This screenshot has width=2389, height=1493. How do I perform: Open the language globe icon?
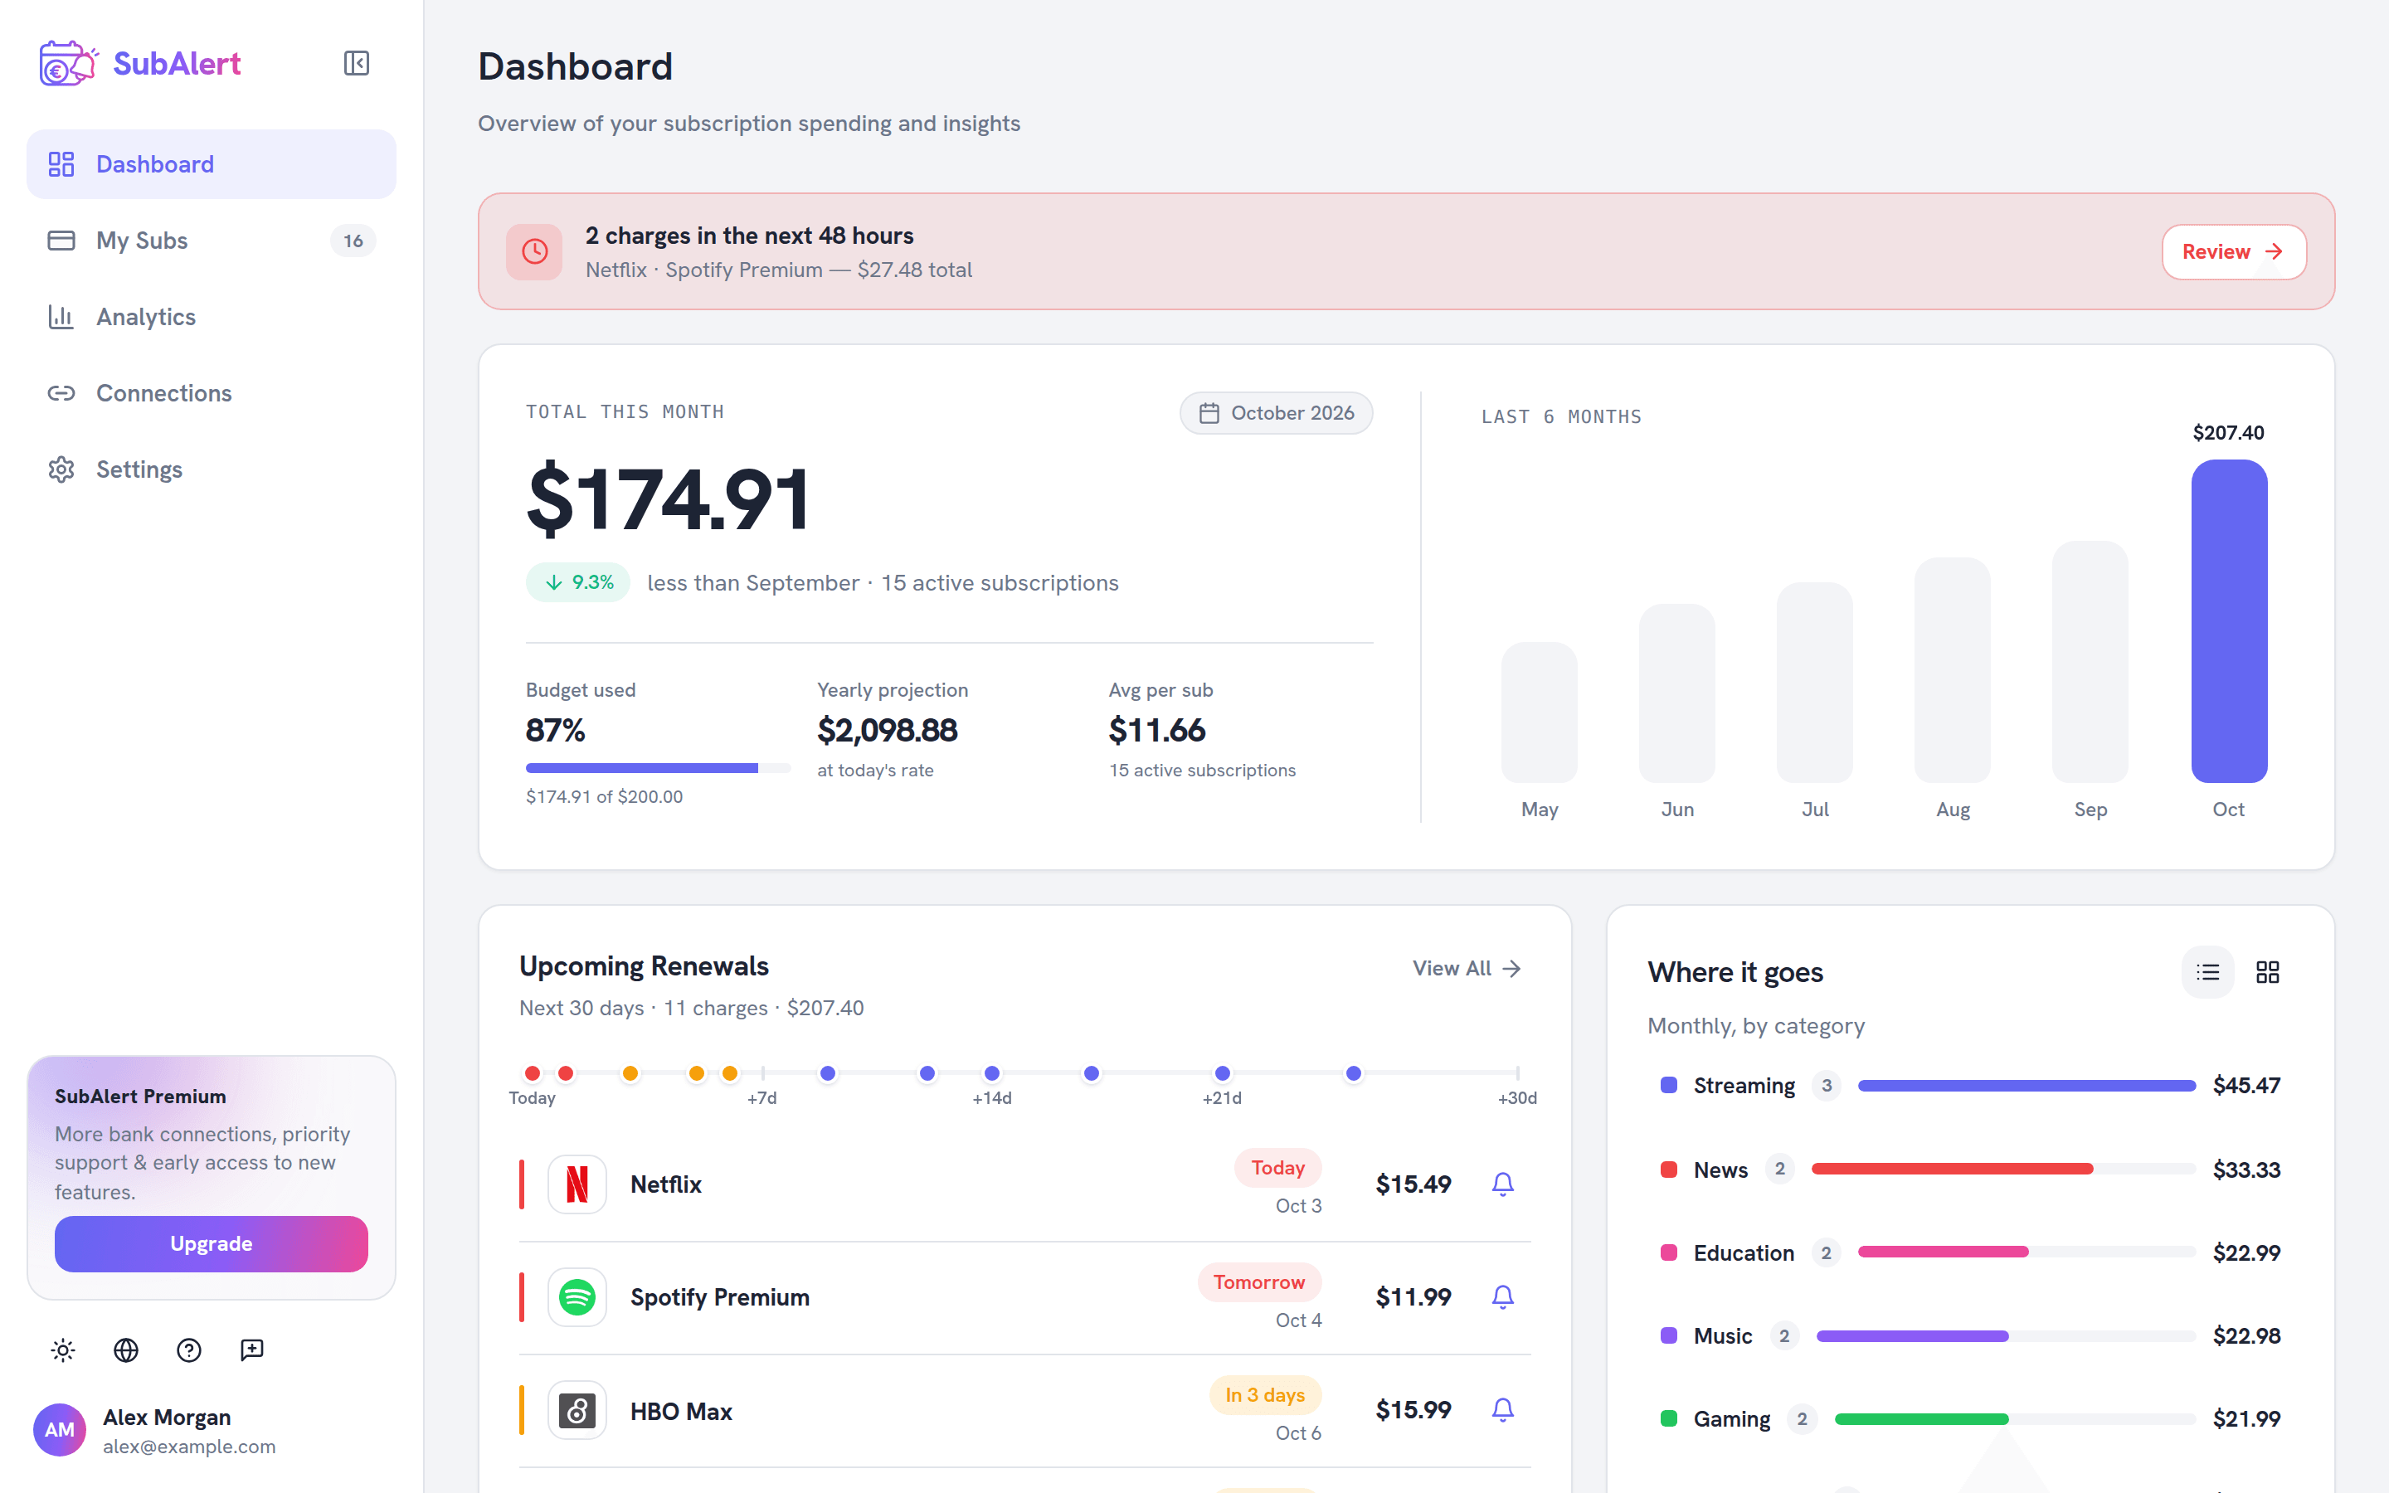point(126,1350)
